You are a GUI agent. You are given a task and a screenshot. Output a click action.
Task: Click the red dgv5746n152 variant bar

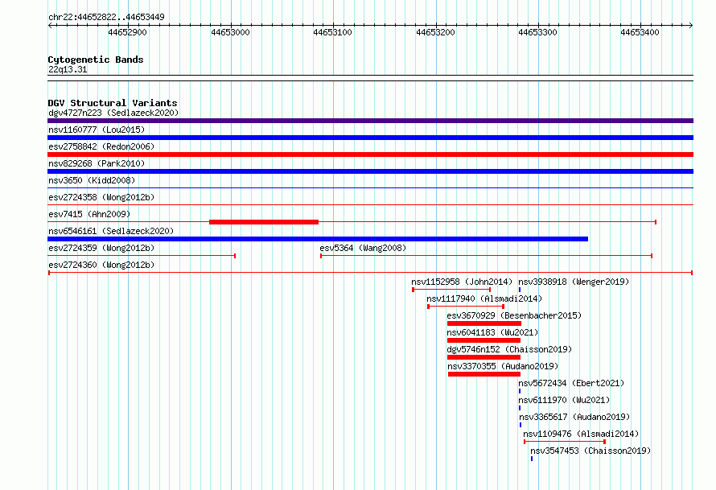[x=484, y=357]
